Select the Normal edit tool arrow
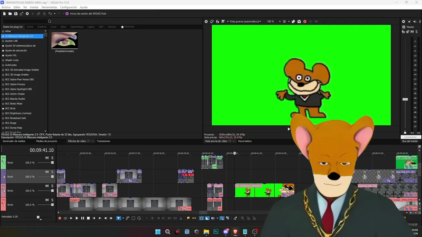This screenshot has width=422, height=237. 119,218
